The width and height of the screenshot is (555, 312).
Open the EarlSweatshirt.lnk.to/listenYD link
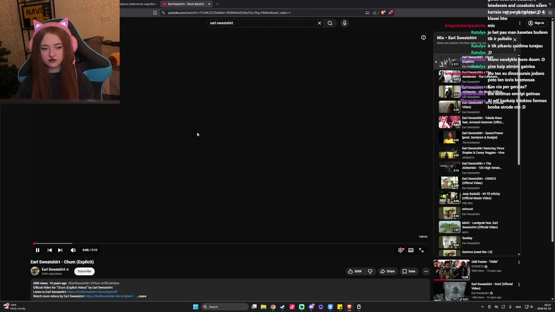coord(92,292)
